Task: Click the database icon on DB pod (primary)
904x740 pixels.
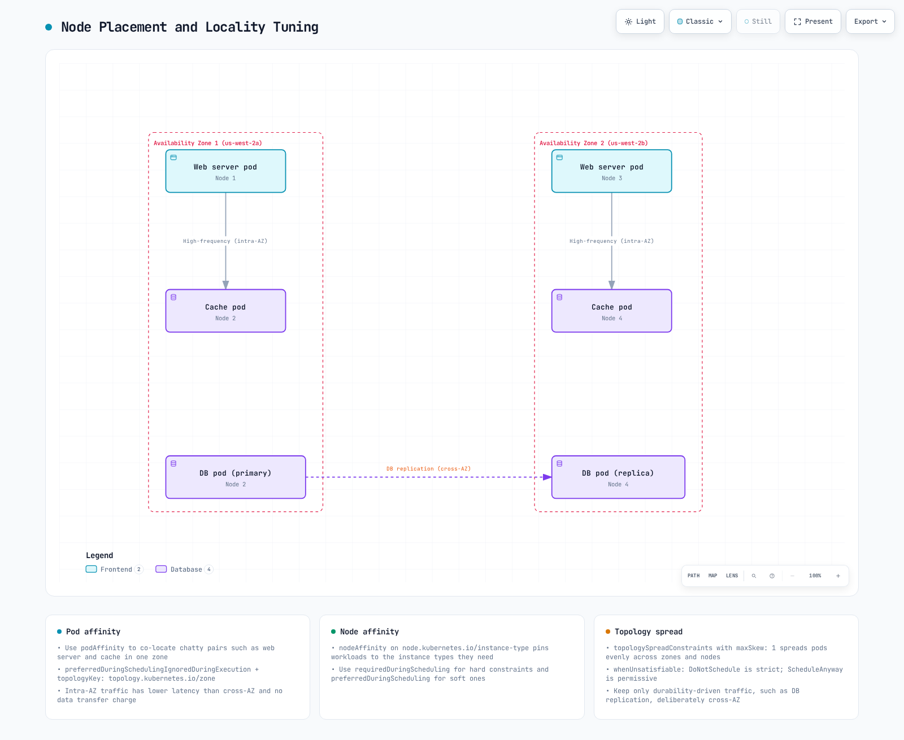Action: 173,463
